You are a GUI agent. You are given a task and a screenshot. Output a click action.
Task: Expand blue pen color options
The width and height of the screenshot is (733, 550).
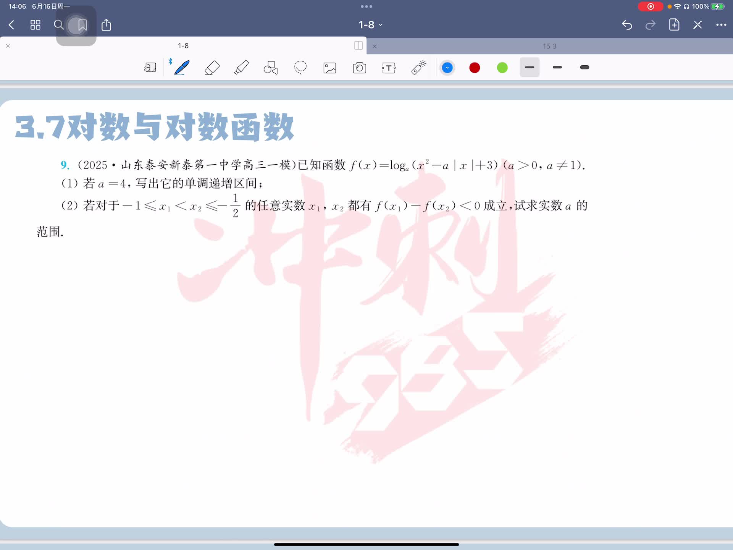click(x=447, y=68)
